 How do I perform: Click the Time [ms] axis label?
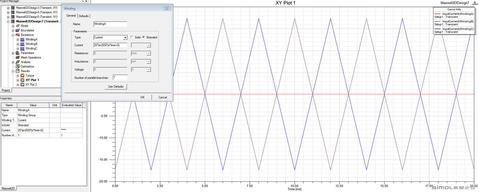coord(294,189)
